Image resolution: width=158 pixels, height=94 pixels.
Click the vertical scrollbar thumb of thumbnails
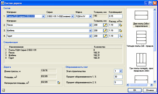coord(155,31)
